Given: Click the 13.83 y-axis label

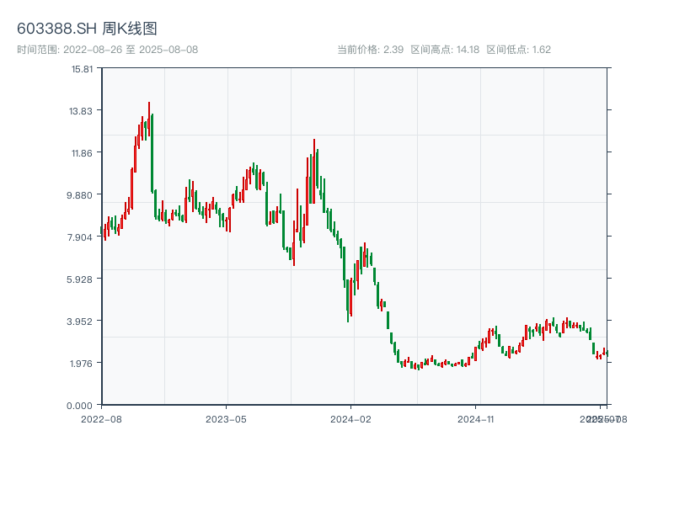Looking at the screenshot, I should (81, 111).
